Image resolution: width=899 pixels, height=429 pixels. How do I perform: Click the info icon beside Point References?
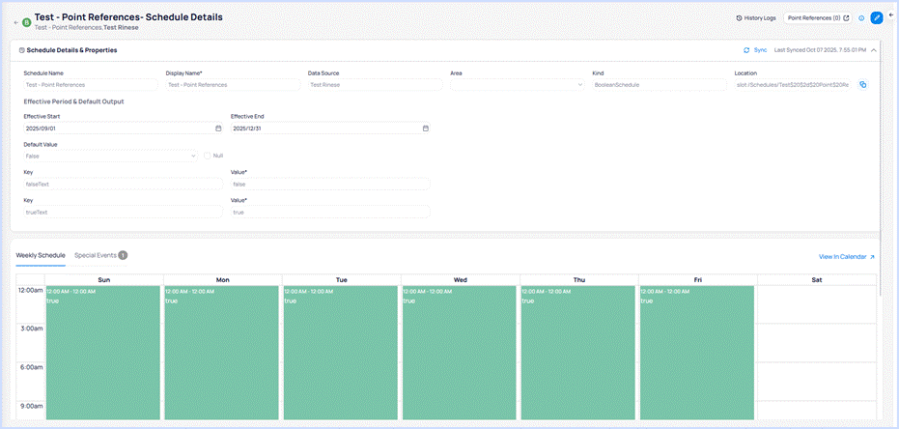pyautogui.click(x=861, y=17)
